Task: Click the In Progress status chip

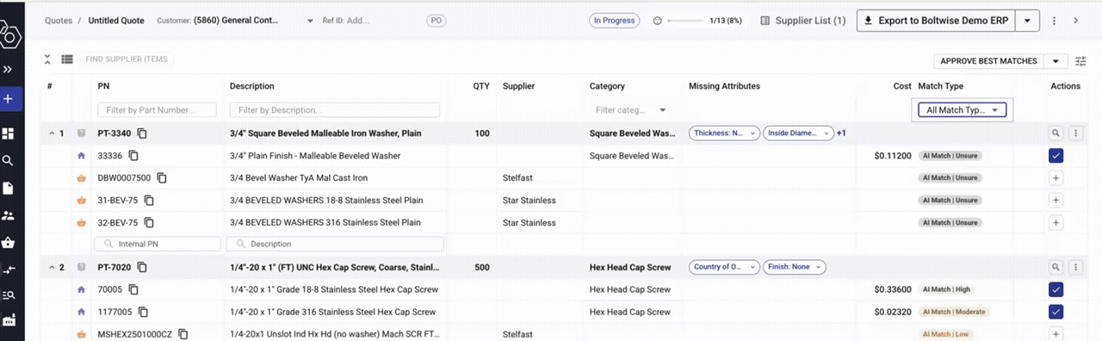Action: (614, 20)
